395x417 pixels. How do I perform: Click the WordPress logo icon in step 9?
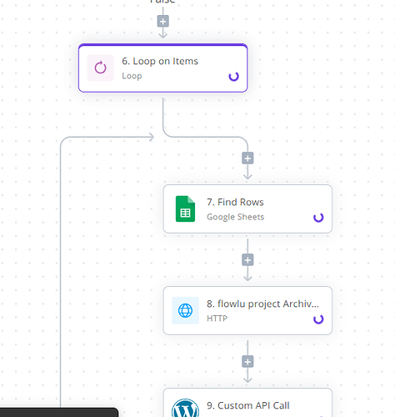tap(185, 408)
